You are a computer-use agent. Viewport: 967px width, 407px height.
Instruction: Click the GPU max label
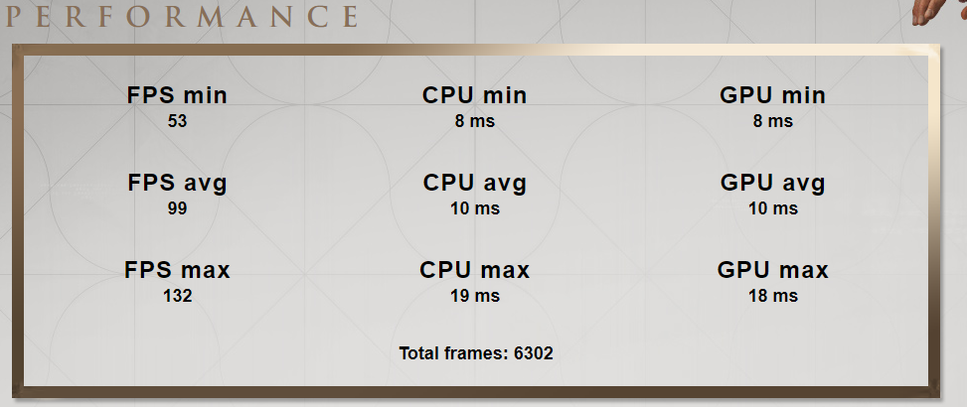(x=772, y=270)
